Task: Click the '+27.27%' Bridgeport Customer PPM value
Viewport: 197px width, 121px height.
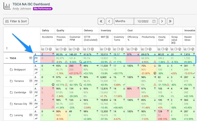Action: click(x=74, y=73)
